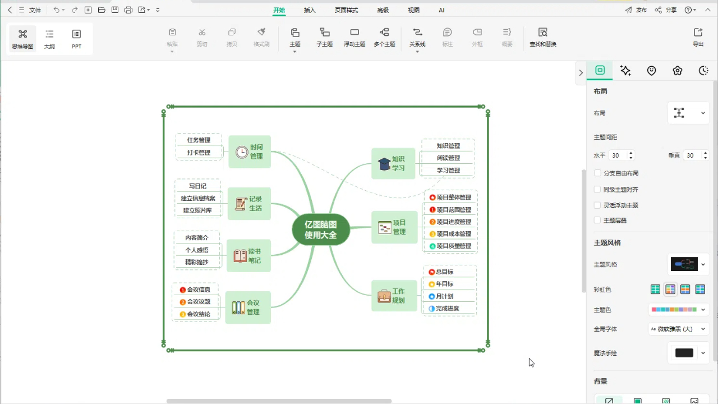Add a 浮动主题 floating topic
This screenshot has width=718, height=404.
tap(355, 36)
